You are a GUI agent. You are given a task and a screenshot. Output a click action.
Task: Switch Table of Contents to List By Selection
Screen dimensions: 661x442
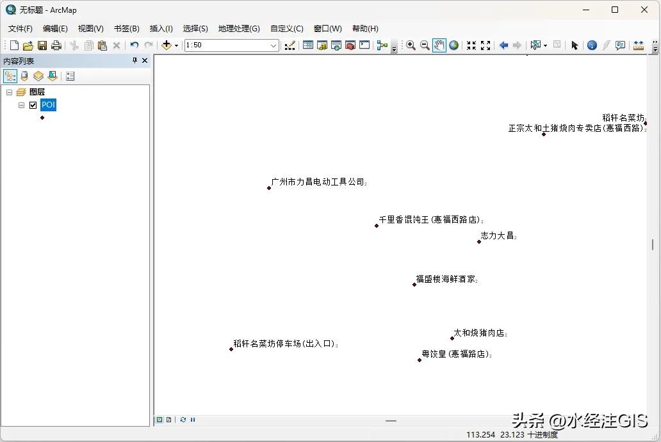coord(51,75)
